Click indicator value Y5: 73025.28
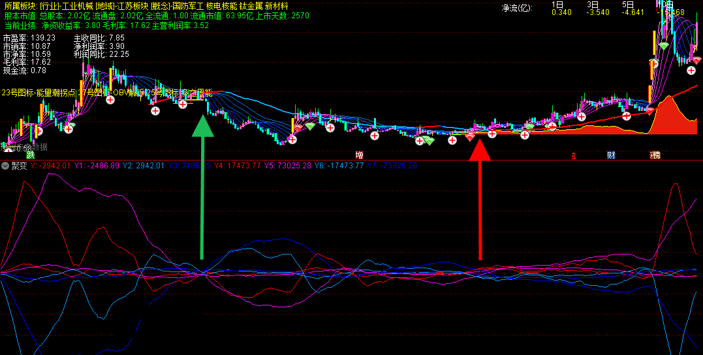Image resolution: width=703 pixels, height=355 pixels. tap(287, 166)
